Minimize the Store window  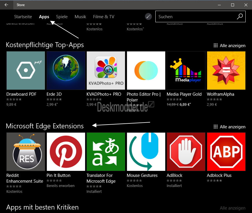[x=219, y=5]
